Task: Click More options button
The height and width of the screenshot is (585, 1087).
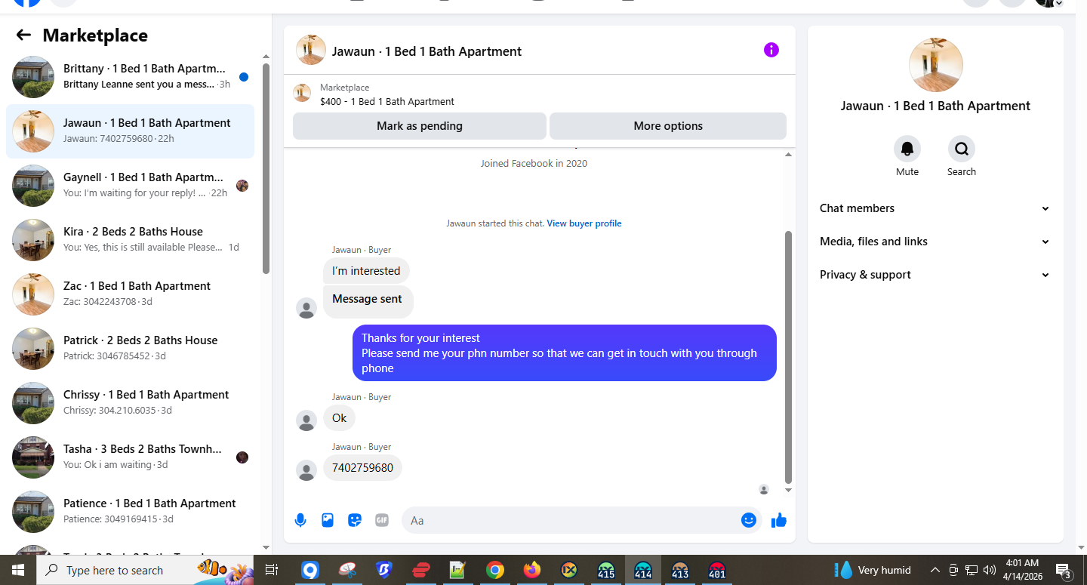Action: tap(668, 126)
